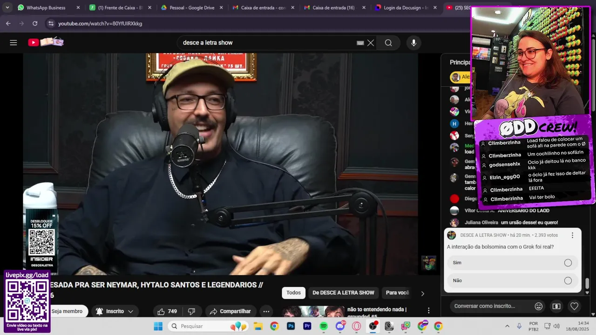The image size is (596, 335).
Task: Click the YouTube search text field
Action: pos(268,43)
